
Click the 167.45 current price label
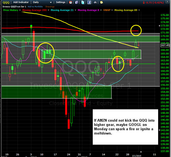click(x=164, y=45)
